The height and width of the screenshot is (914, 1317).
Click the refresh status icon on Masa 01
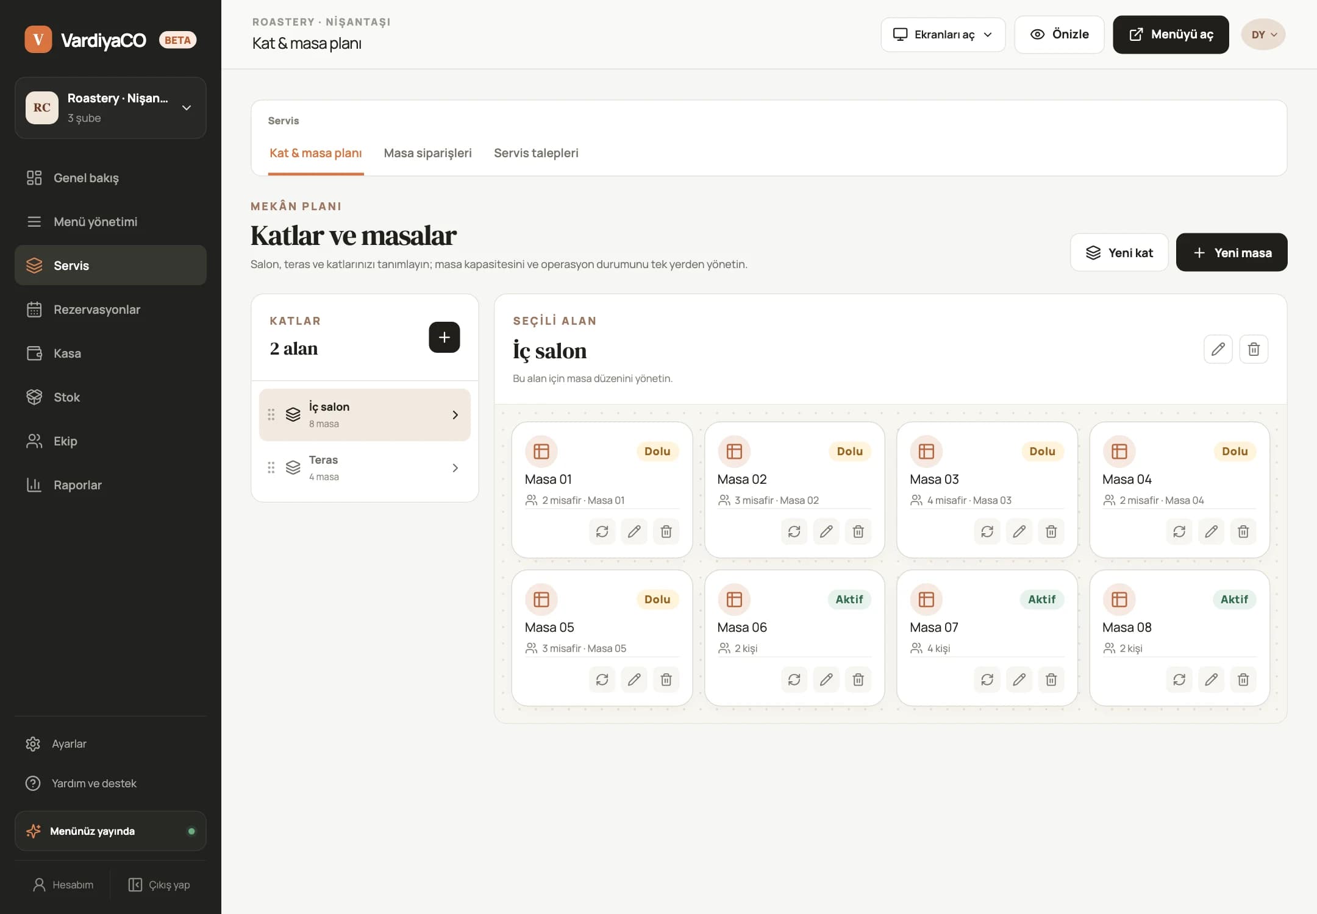tap(602, 531)
